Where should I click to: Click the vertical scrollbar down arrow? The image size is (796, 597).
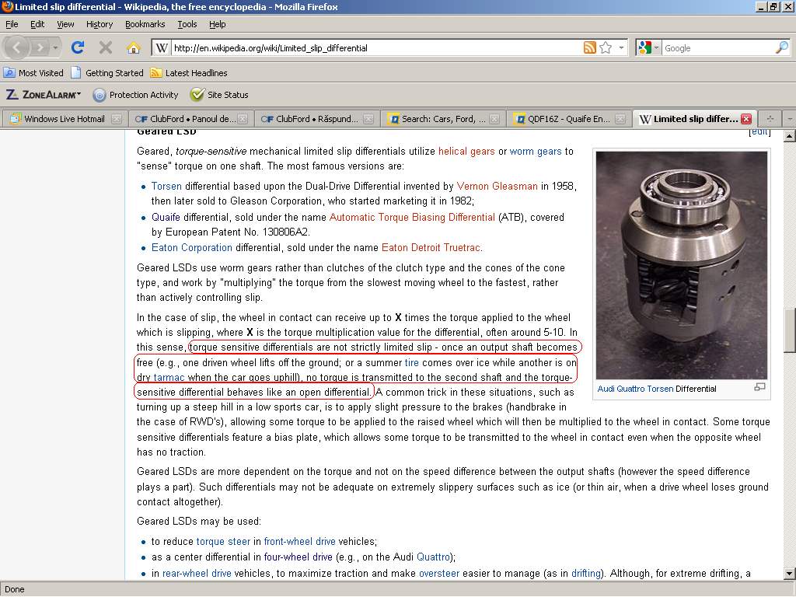[x=789, y=574]
